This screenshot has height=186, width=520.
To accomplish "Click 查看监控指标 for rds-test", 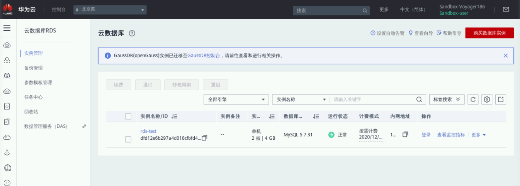I will [x=451, y=135].
